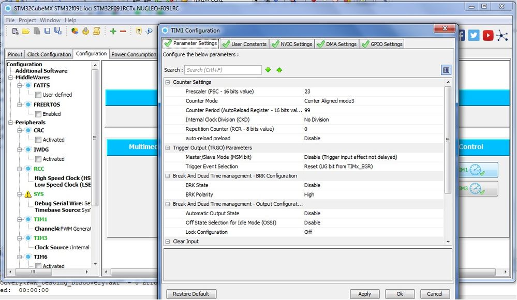Image resolution: width=517 pixels, height=300 pixels.
Task: Open the Twitter link icon
Action: click(474, 35)
